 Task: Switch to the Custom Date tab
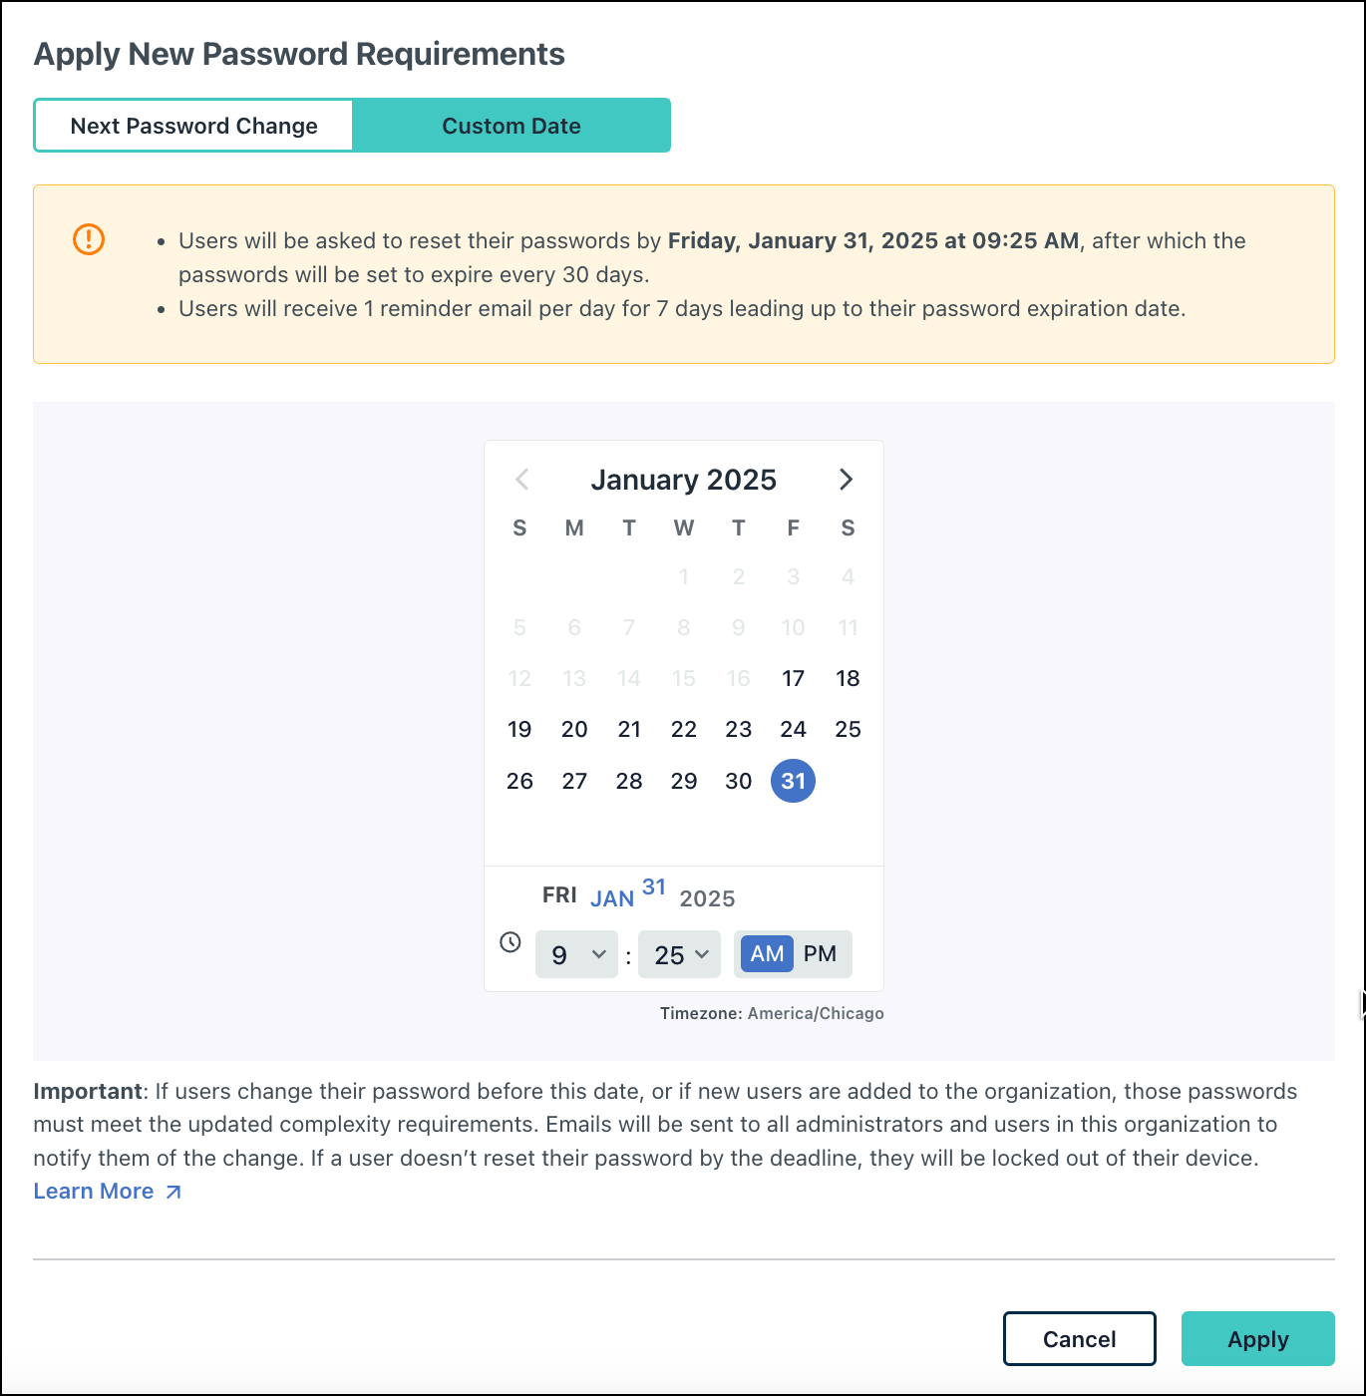tap(512, 125)
